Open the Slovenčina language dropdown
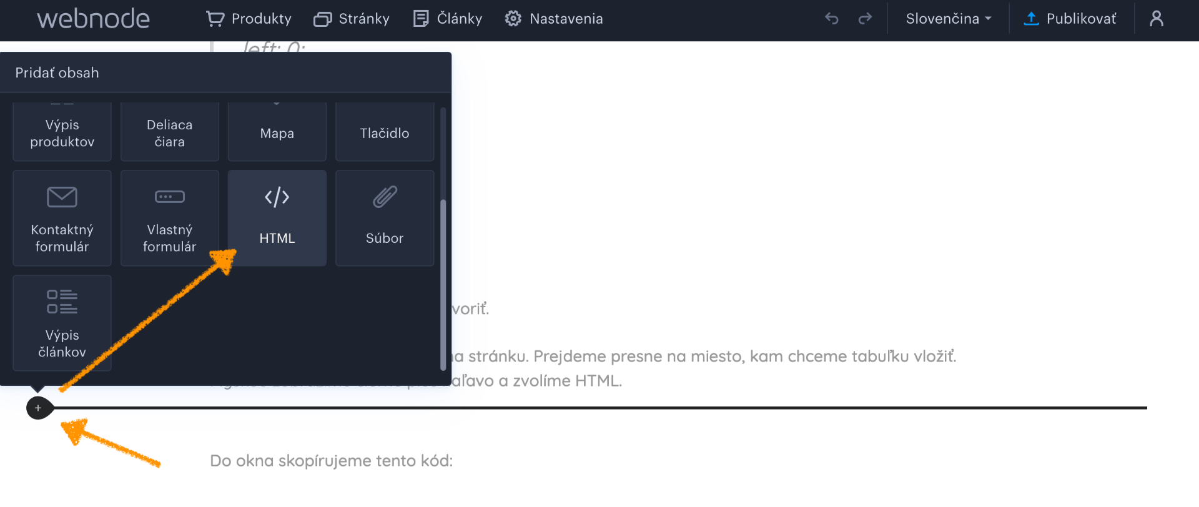The width and height of the screenshot is (1199, 507). 948,19
